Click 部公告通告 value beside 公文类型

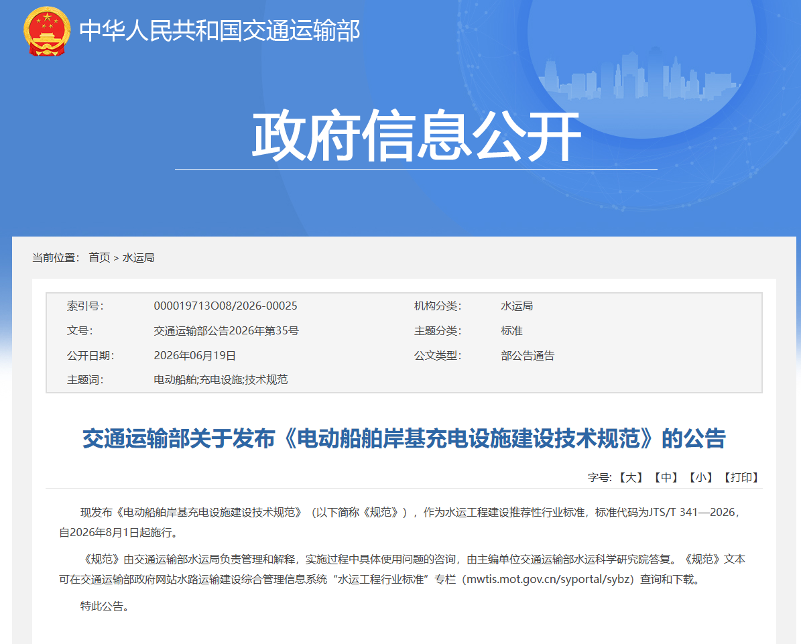click(x=528, y=355)
